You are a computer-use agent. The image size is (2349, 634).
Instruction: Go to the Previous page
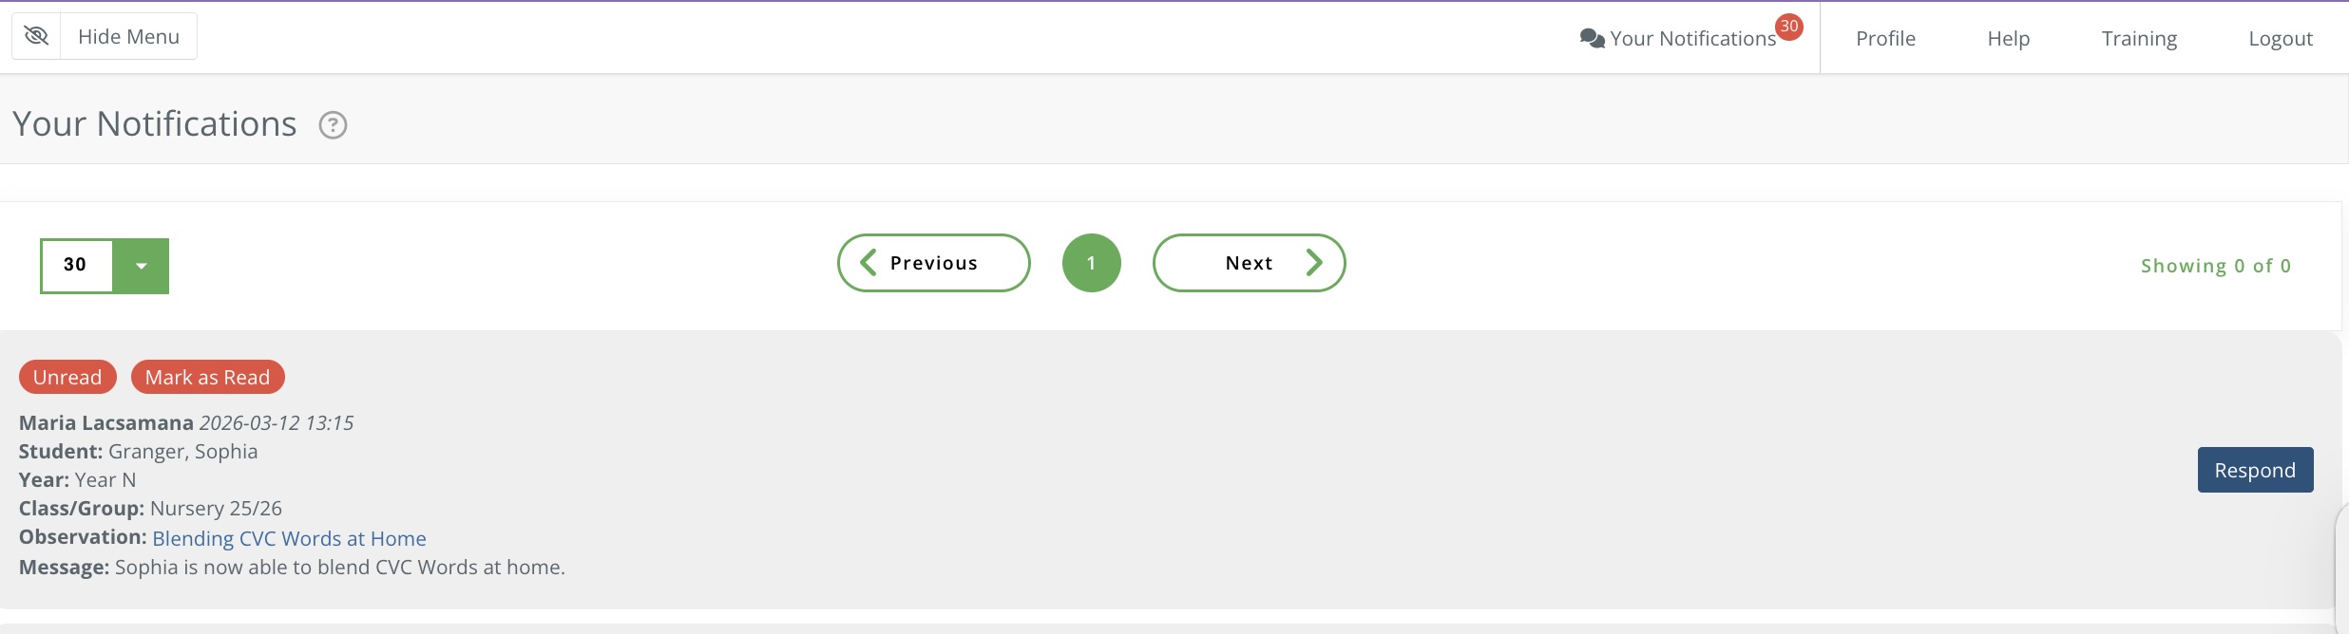coord(933,263)
